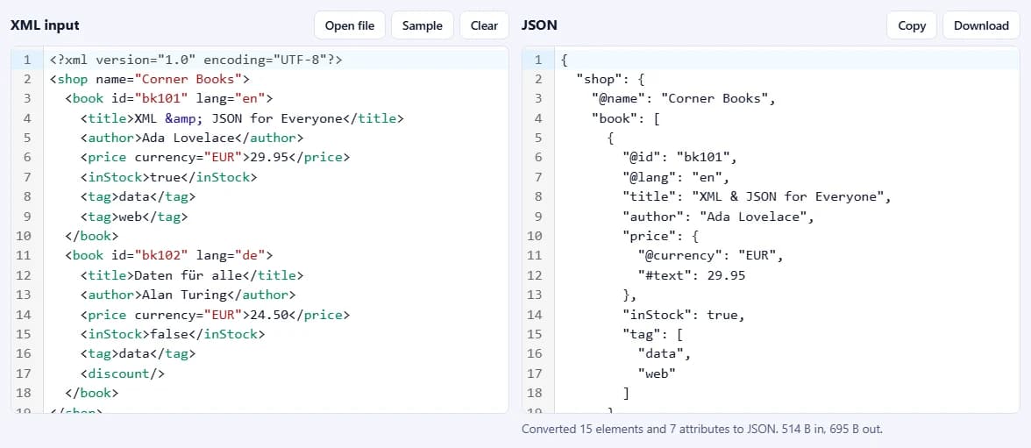
Task: Click the XML input heading
Action: [x=45, y=25]
